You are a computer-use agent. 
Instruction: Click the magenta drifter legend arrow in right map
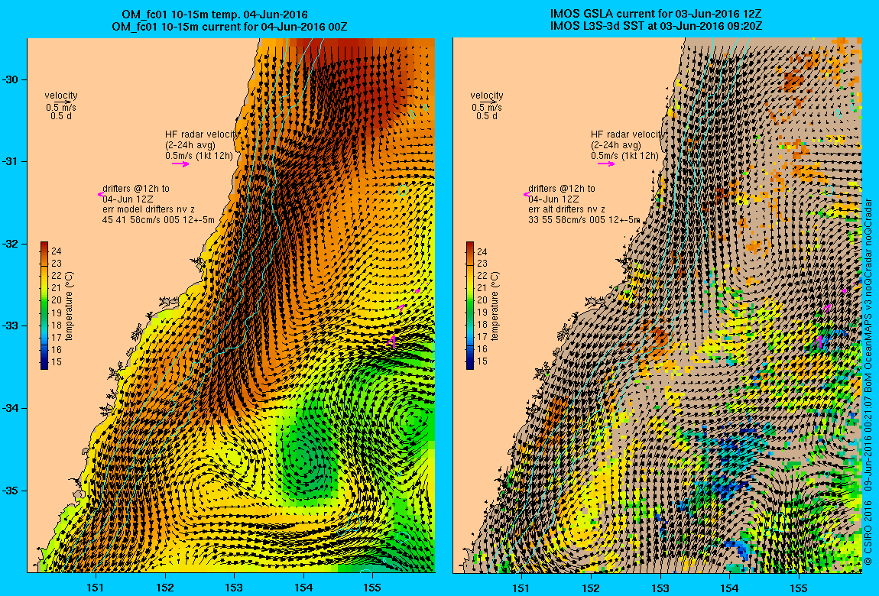click(526, 194)
